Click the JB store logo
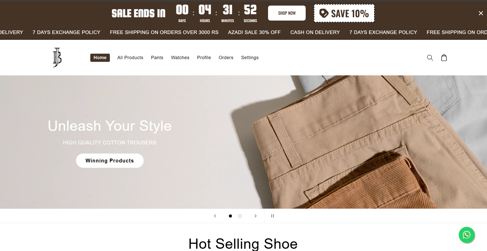The width and height of the screenshot is (487, 251). (x=57, y=57)
